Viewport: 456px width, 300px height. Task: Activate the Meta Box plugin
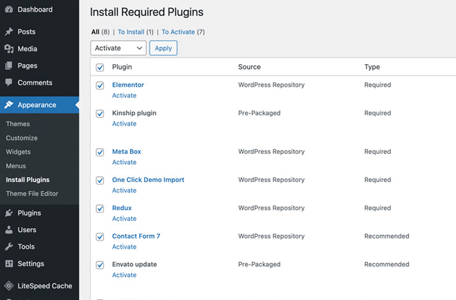(x=124, y=162)
